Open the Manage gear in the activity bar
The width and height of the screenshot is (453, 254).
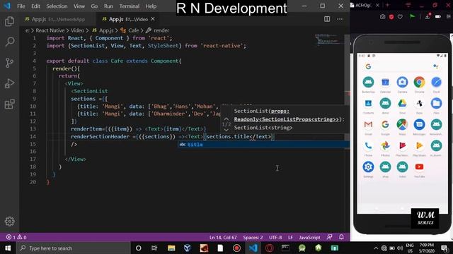point(9,221)
